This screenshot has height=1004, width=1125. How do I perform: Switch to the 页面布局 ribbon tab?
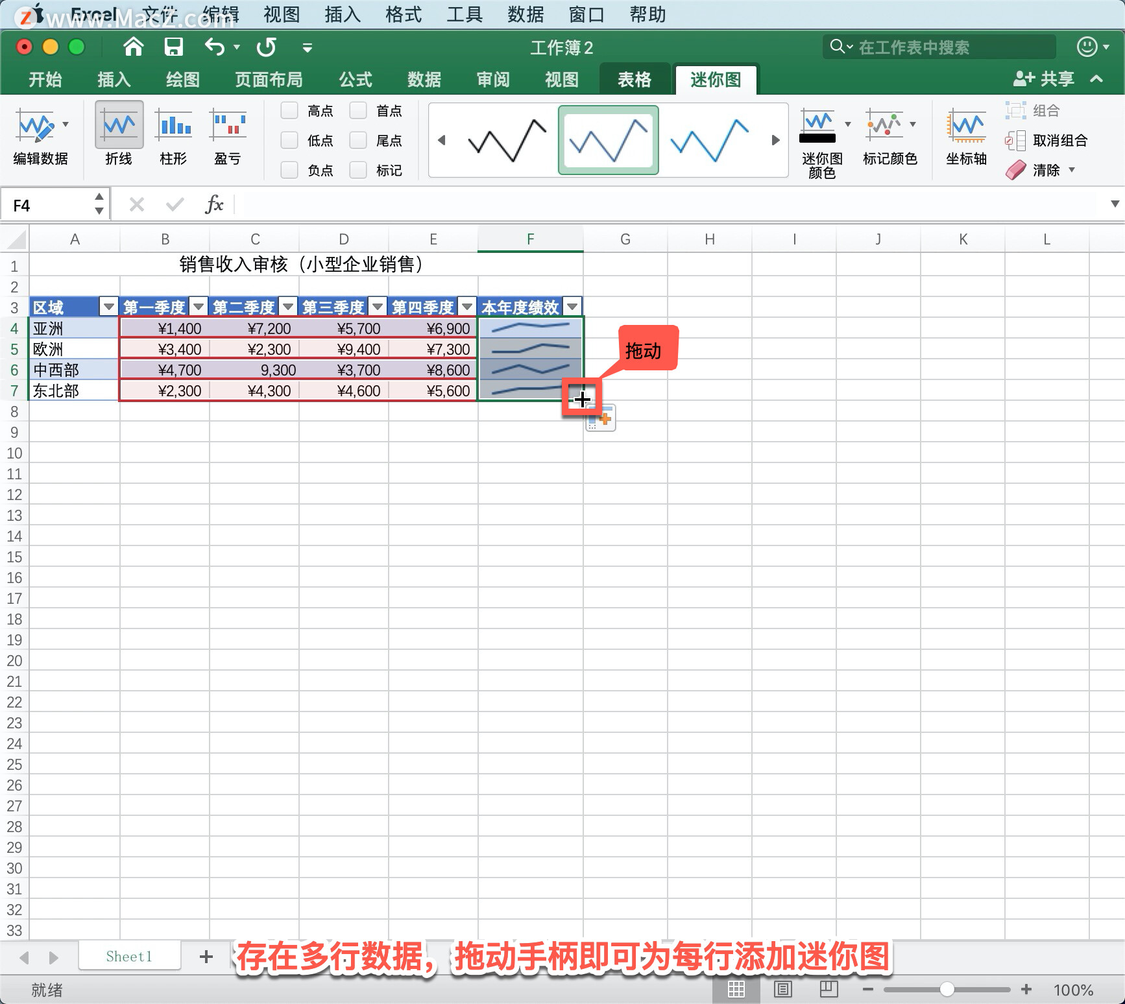click(269, 79)
